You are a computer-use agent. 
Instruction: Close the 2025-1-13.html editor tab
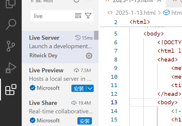click(160, 1)
